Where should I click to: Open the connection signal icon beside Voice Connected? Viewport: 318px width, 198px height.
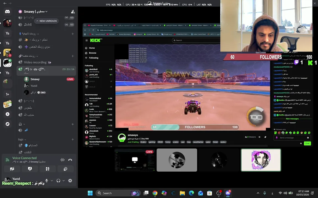tap(7, 160)
